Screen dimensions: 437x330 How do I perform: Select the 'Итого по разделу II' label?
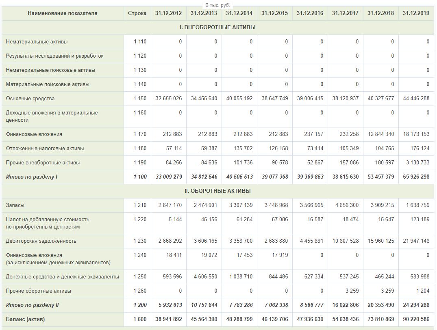tap(33, 305)
